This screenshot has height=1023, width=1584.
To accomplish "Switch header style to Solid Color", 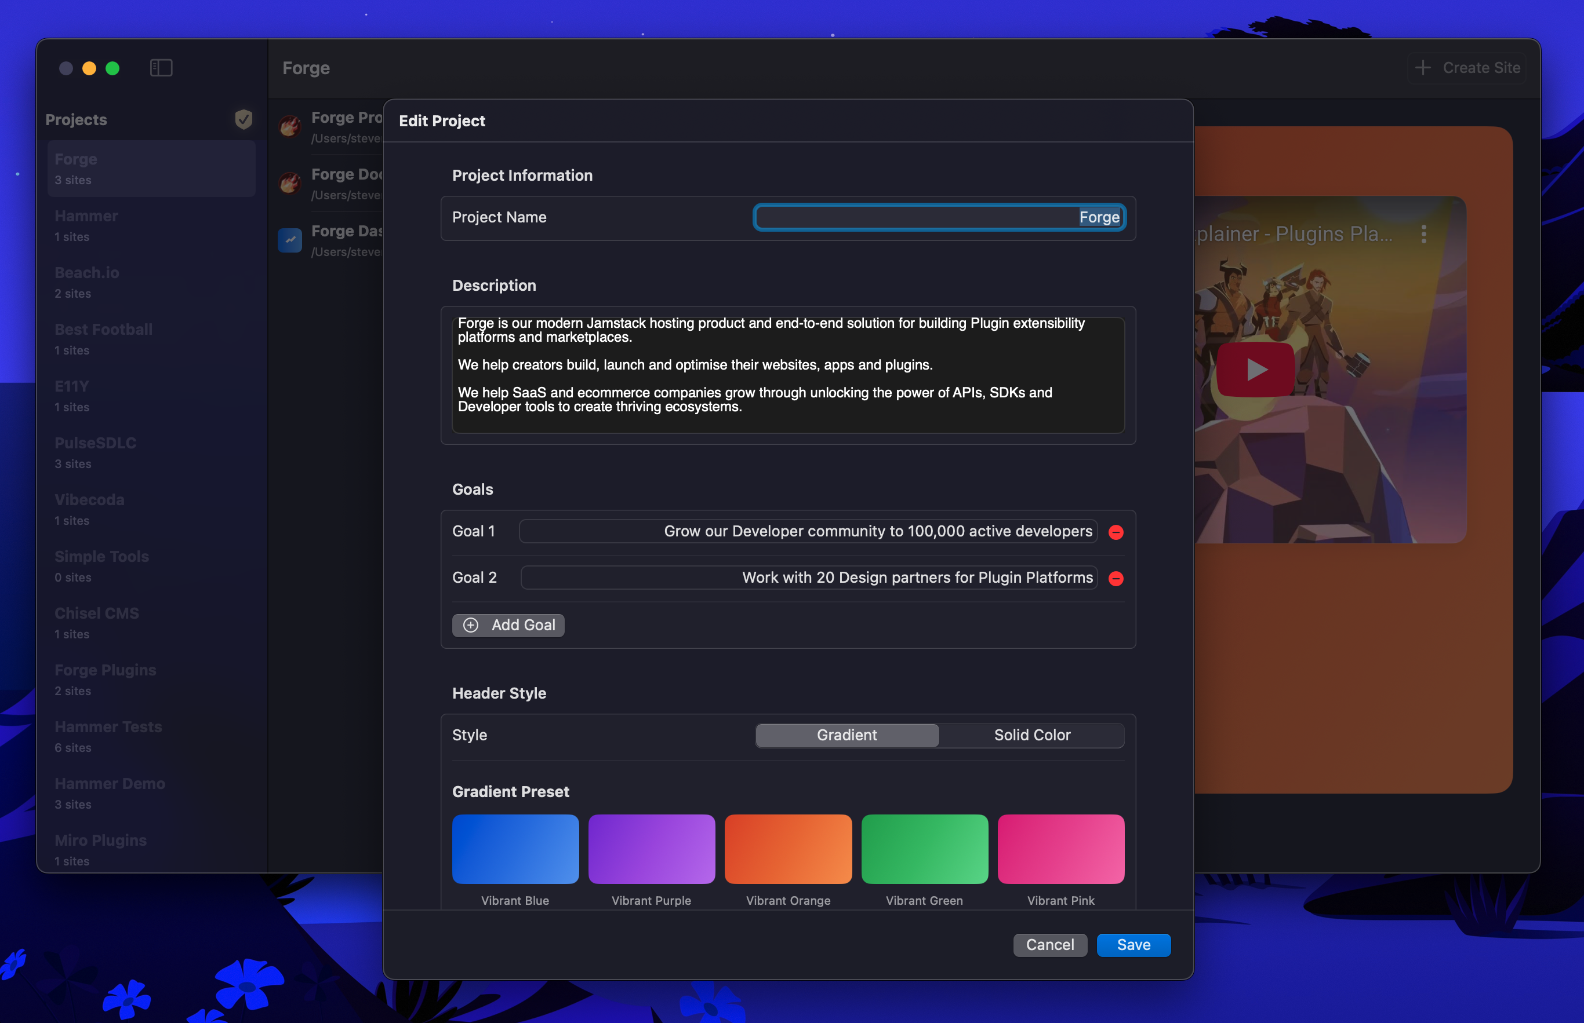I will (x=1031, y=735).
